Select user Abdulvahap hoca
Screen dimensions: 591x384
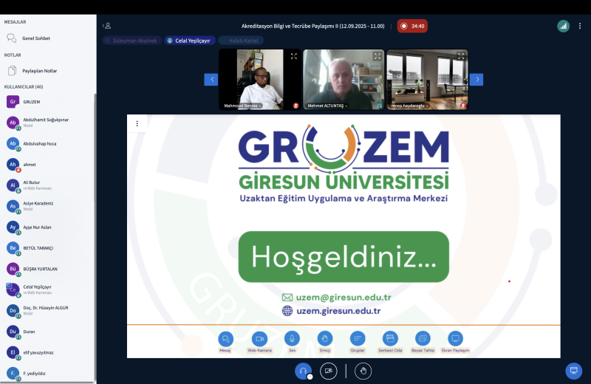click(47, 143)
